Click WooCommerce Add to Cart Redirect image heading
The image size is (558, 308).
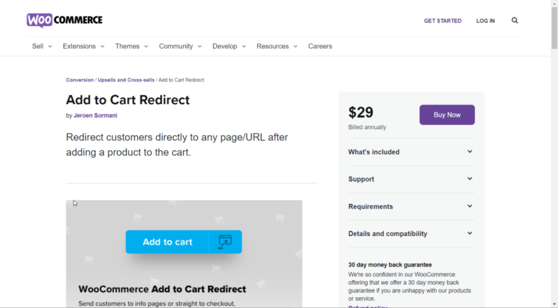point(162,289)
